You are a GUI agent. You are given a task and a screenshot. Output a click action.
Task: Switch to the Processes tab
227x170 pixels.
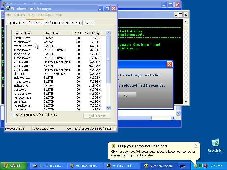[x=35, y=22]
